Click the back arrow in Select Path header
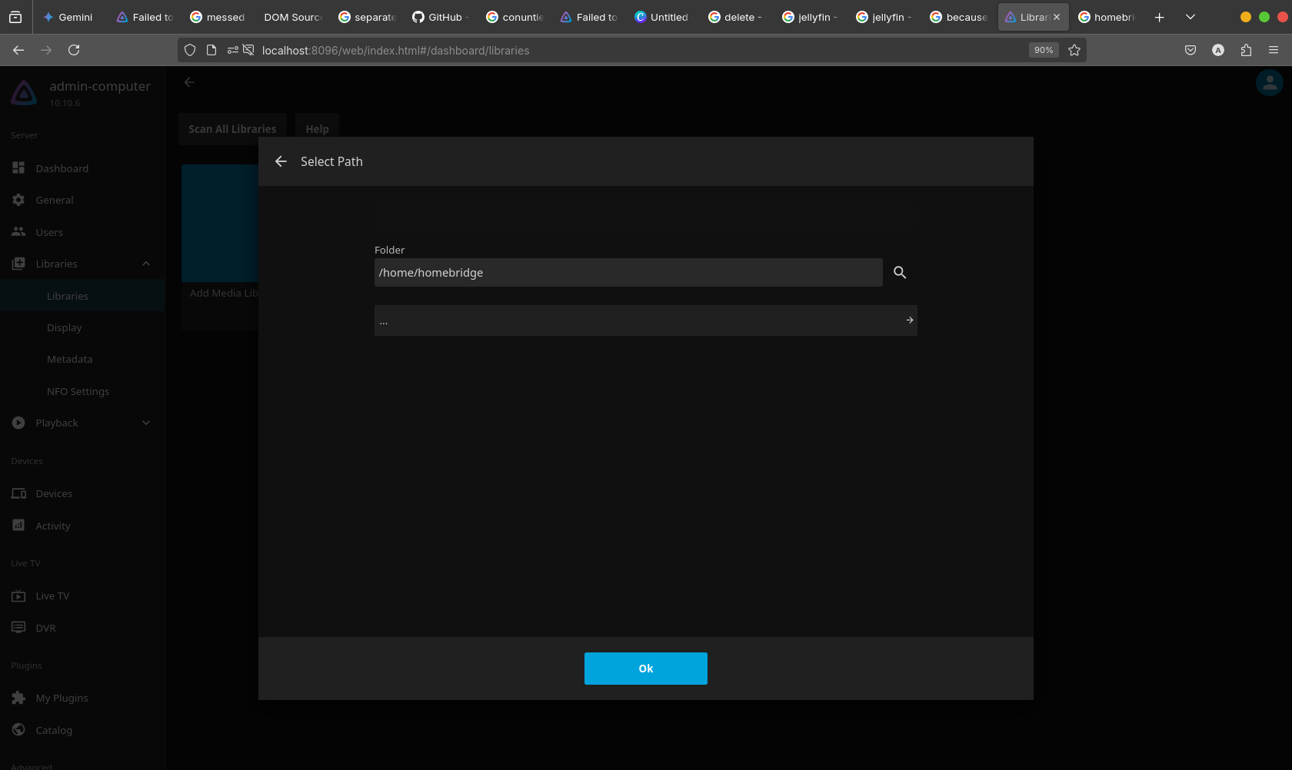Screen dimensions: 1292x770 pos(281,161)
